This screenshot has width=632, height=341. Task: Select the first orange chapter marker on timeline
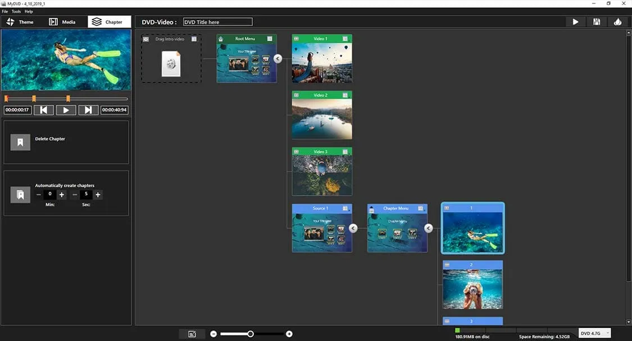(6, 98)
